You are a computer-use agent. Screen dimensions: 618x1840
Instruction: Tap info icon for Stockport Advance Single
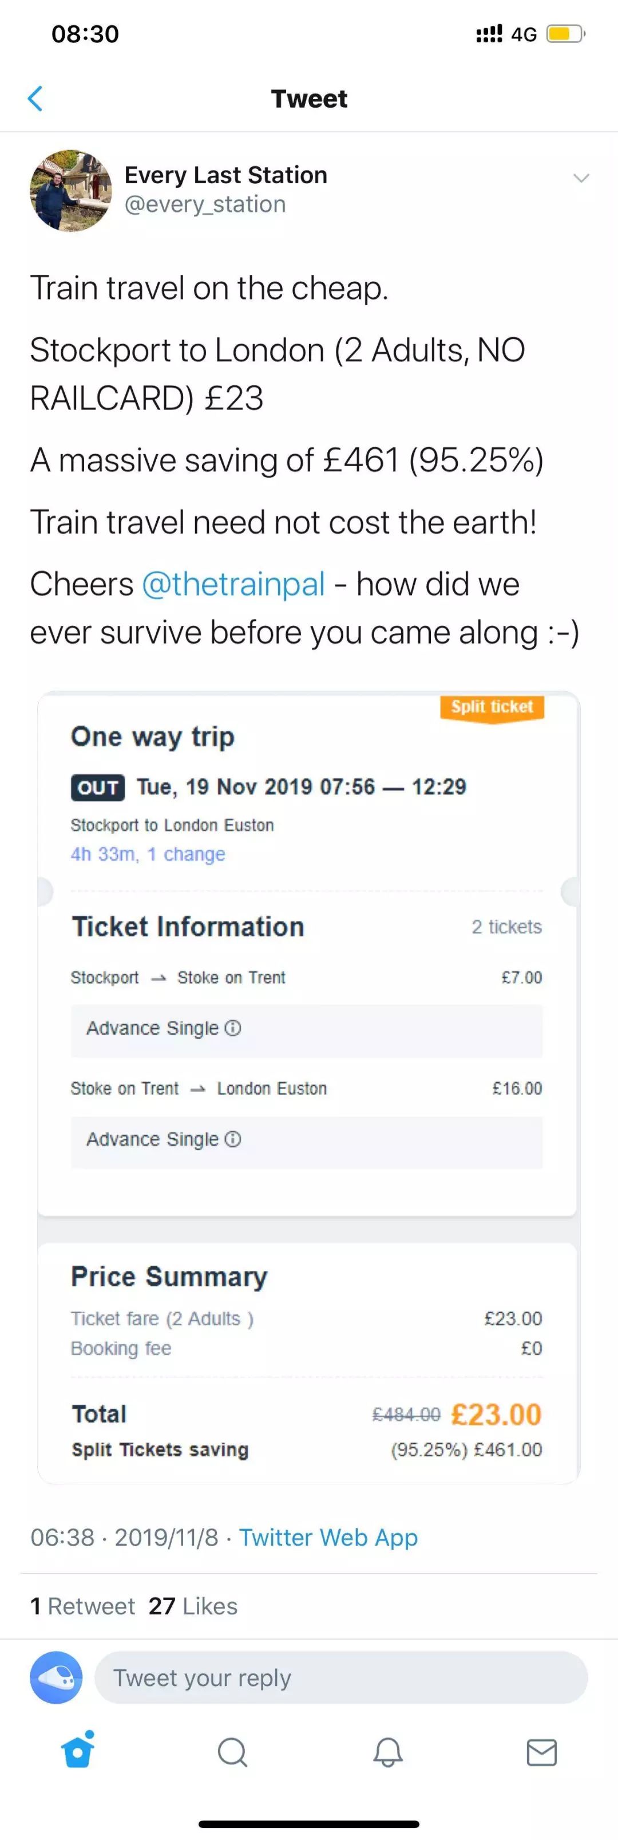point(233,1028)
